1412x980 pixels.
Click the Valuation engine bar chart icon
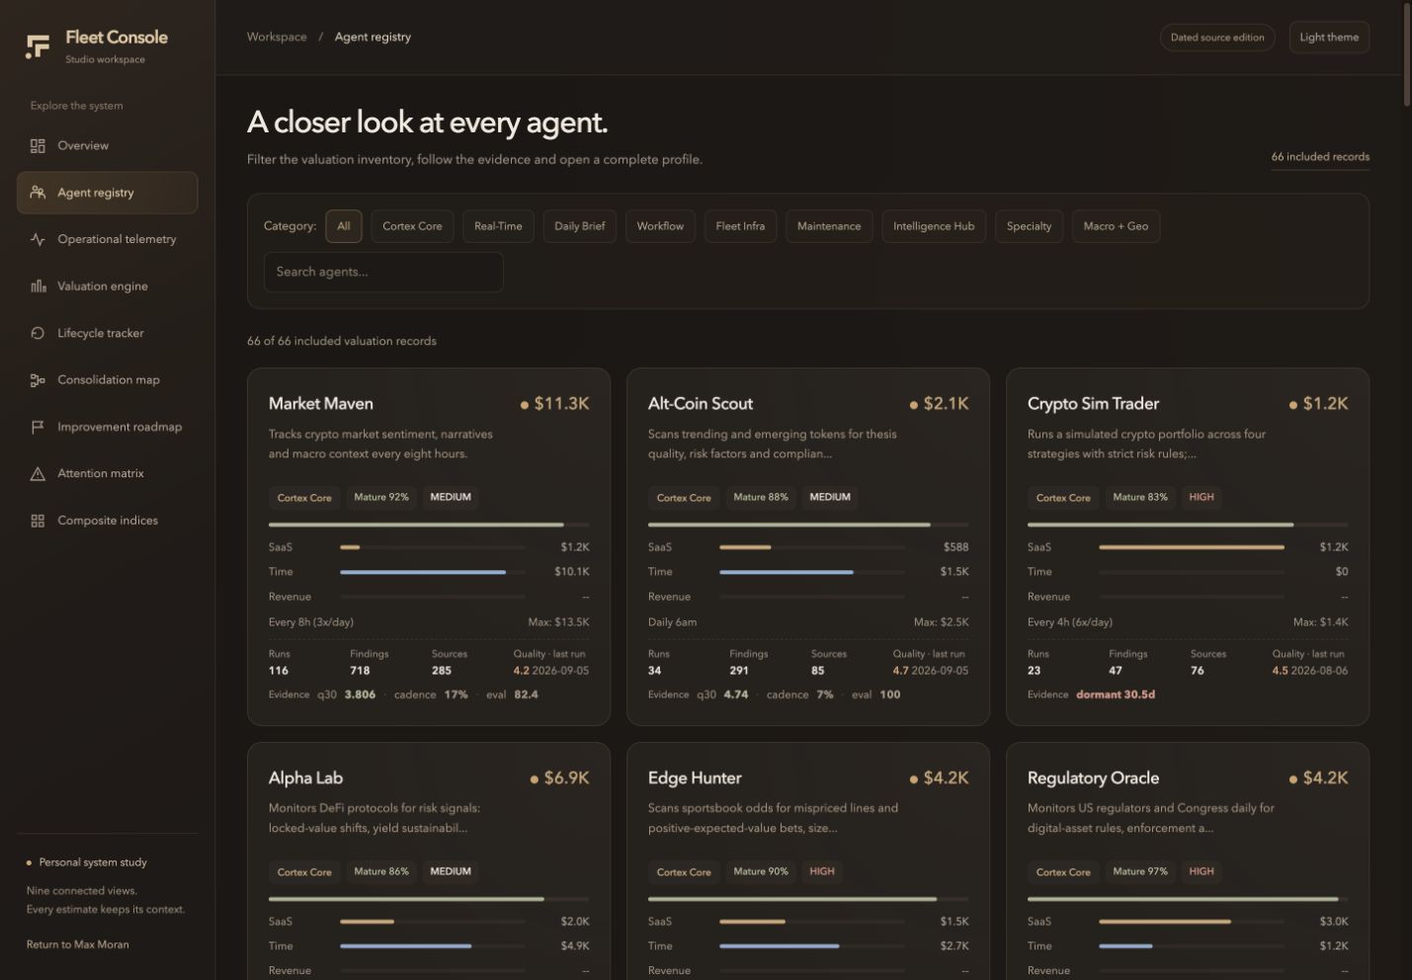(38, 286)
